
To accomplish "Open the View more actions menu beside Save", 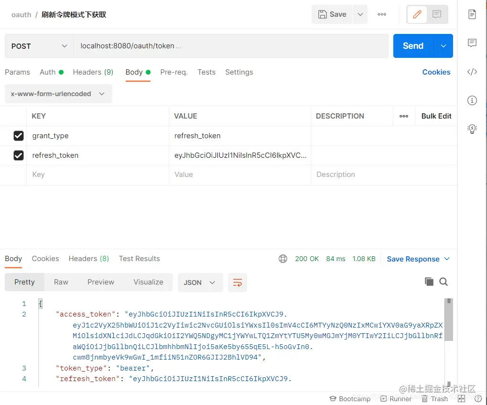I will pos(382,14).
